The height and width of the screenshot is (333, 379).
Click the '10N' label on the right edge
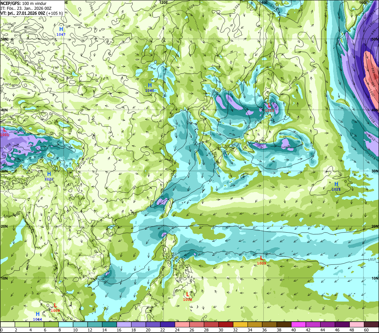point(375,278)
